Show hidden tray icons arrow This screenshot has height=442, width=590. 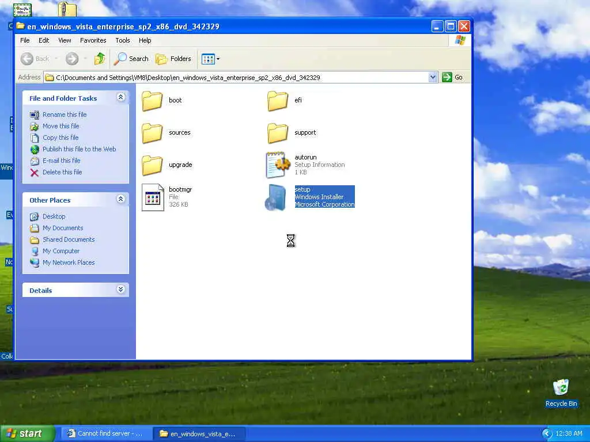point(546,434)
